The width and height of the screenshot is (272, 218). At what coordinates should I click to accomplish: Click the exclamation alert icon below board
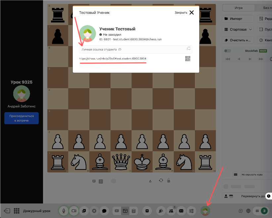pyautogui.click(x=101, y=181)
